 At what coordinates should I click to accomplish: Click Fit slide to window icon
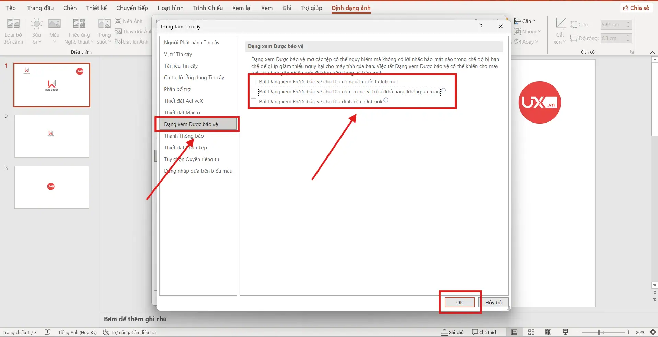(x=653, y=332)
